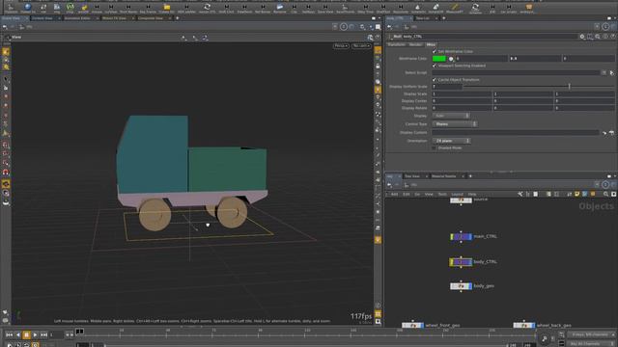Viewport: 618px width, 347px height.
Task: Click the Sphere shelf tool icon
Action: point(27,7)
